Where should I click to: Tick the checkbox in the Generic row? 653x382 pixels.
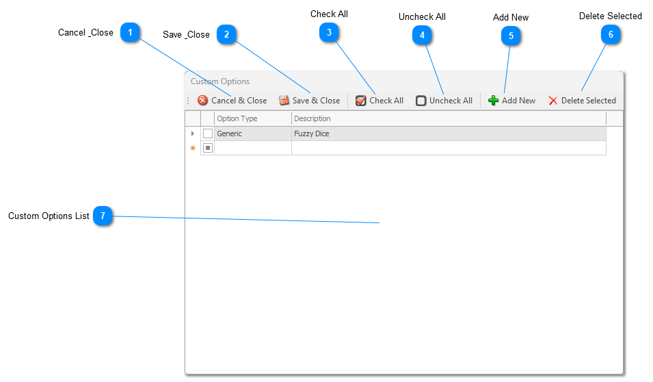click(208, 133)
